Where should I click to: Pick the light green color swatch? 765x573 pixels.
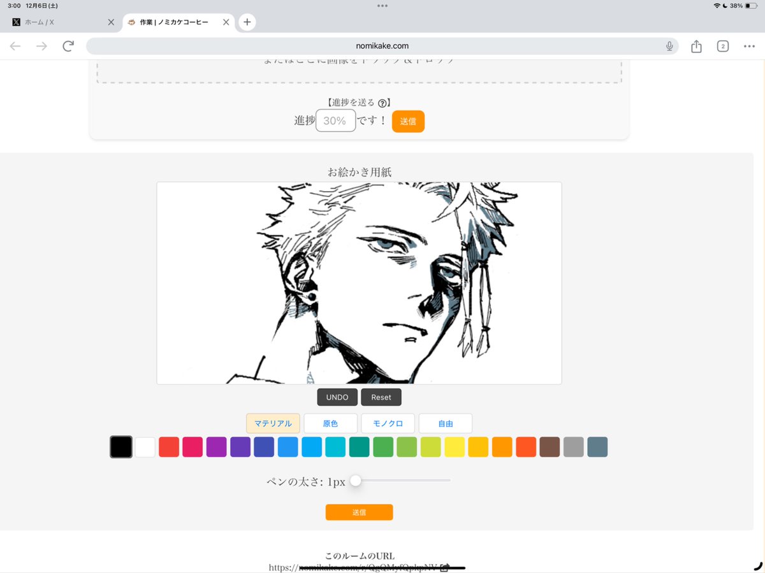click(407, 447)
